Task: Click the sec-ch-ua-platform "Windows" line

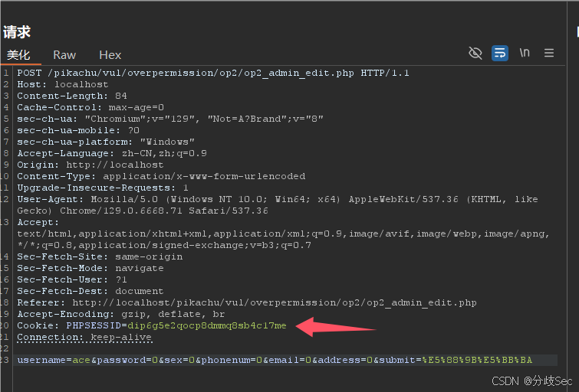Action: 106,142
